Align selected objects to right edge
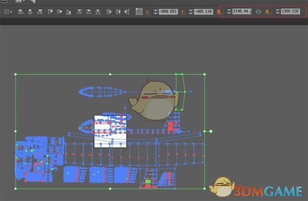 40,12
